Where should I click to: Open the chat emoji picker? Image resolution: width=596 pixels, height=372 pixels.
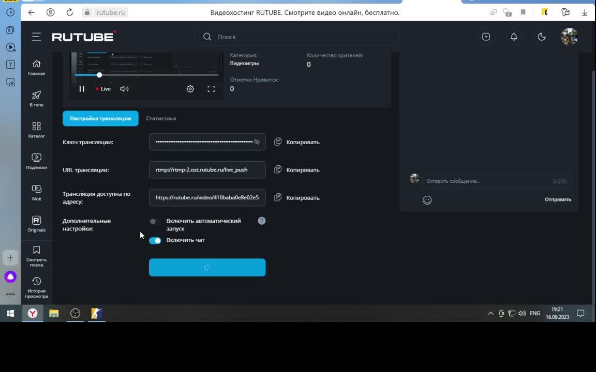tap(427, 200)
